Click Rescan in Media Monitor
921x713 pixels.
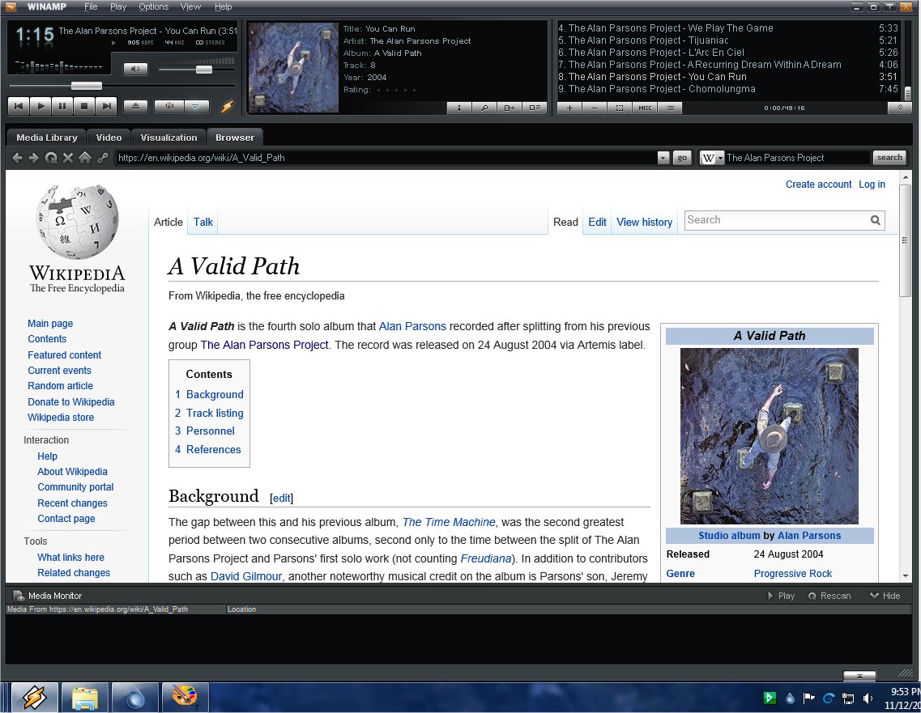tap(829, 596)
